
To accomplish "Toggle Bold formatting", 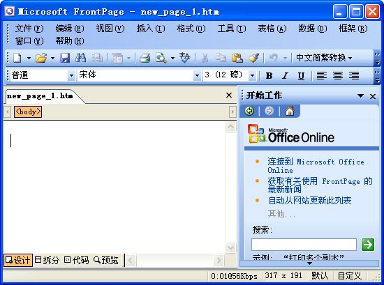I will 269,75.
